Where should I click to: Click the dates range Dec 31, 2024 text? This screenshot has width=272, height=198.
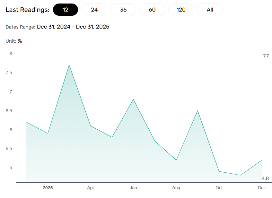coord(54,27)
